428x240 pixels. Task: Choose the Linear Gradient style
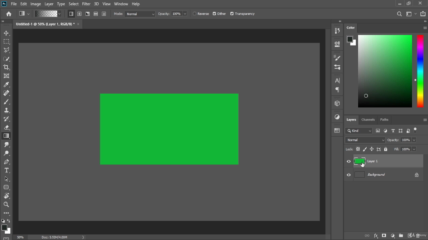71,14
